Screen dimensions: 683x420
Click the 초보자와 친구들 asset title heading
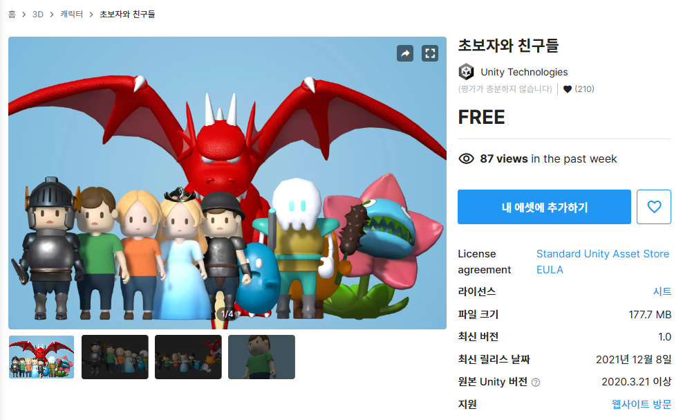[x=508, y=46]
